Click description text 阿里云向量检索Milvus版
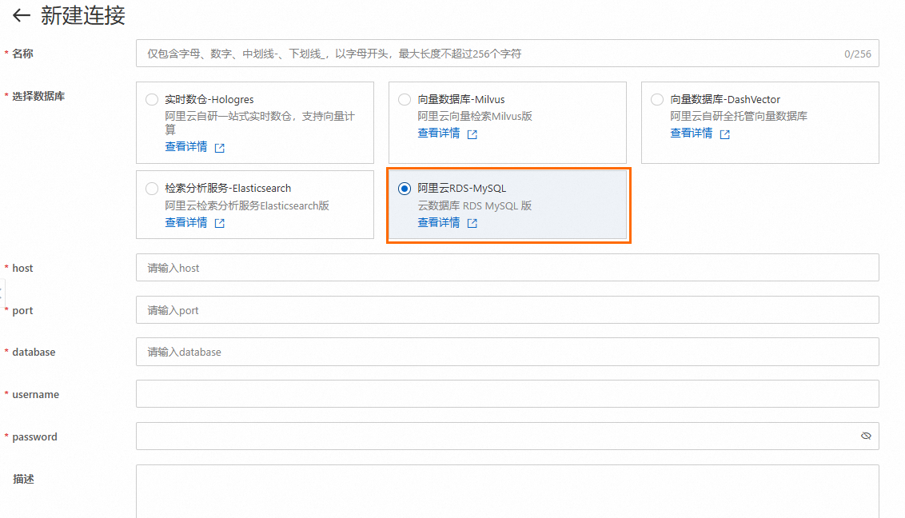This screenshot has width=905, height=518. pos(474,117)
